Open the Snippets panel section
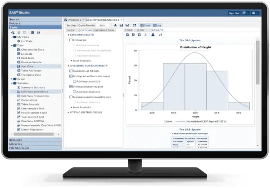 coord(35,140)
